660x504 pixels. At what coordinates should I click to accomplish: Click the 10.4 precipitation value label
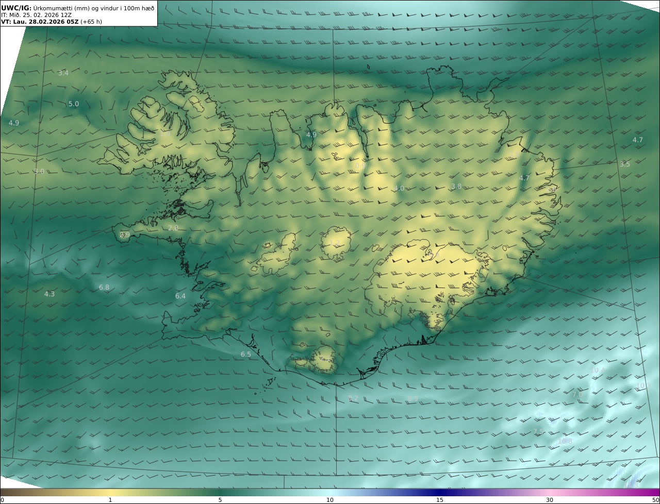(598, 371)
